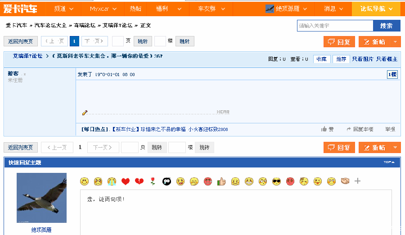Insert the smiling face emoji
Screen dimensions: 405x235
[84, 181]
